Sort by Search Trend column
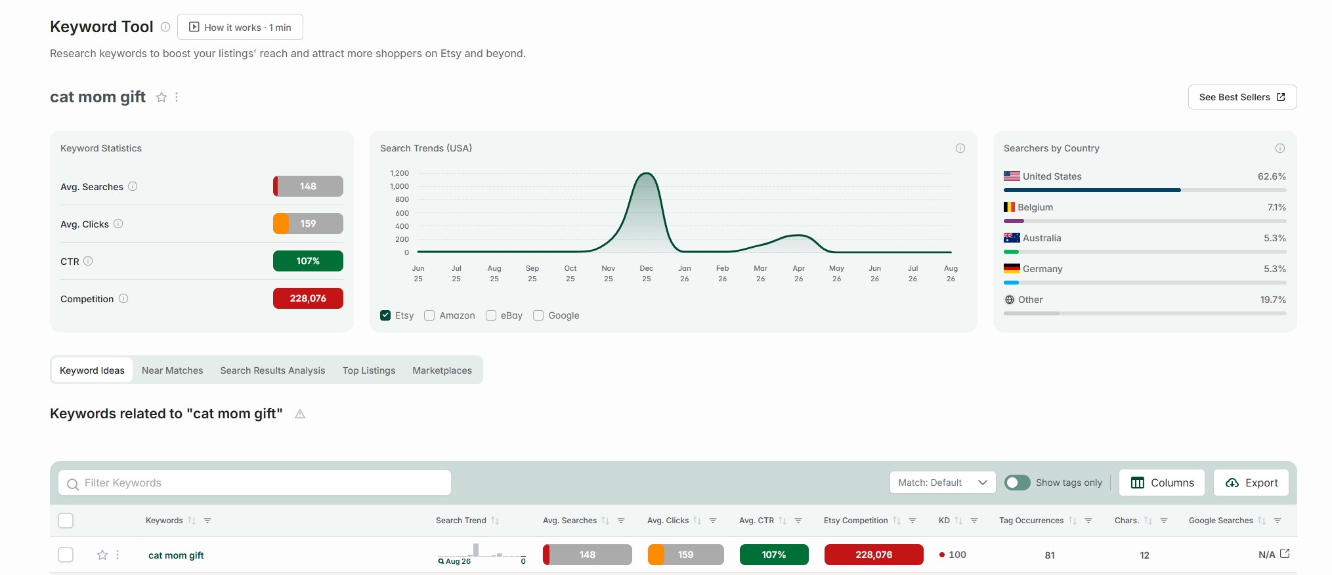Screen dimensions: 1332x575 pos(495,521)
